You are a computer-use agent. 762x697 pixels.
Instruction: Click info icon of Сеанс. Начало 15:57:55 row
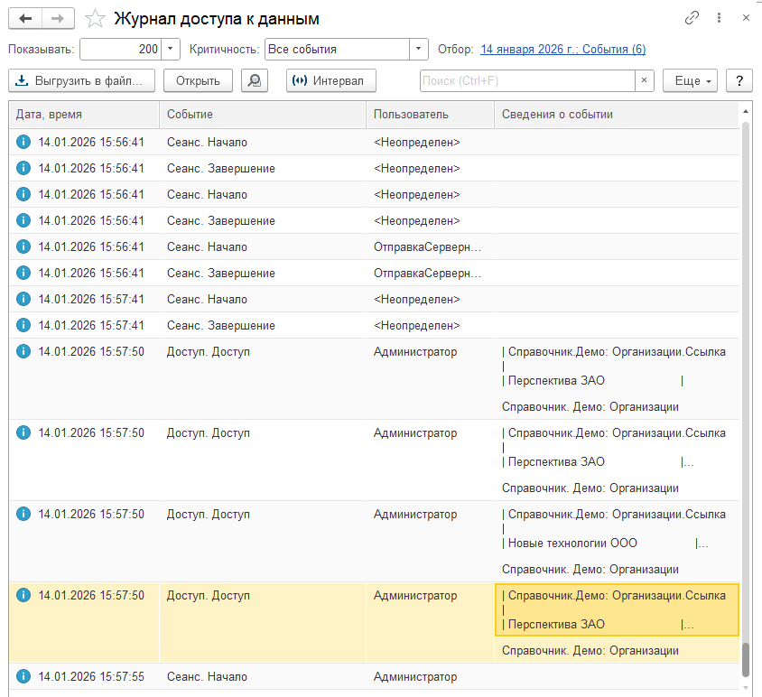tap(23, 676)
